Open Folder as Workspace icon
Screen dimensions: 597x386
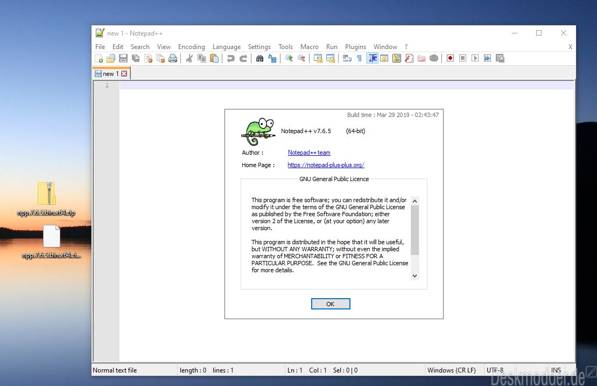[x=422, y=58]
